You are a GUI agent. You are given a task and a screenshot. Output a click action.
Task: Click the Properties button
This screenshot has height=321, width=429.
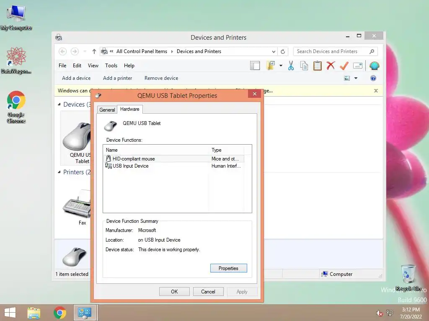click(x=228, y=268)
